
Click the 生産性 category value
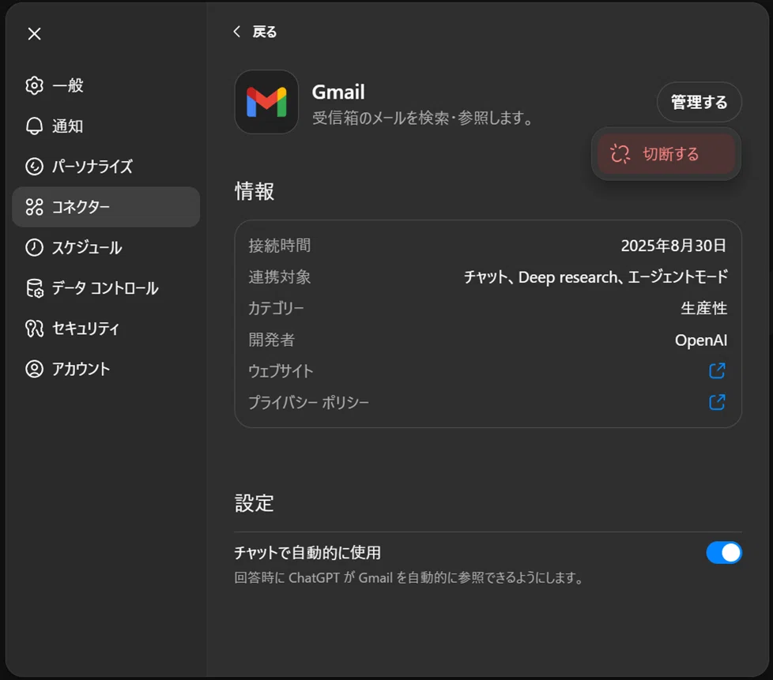704,309
